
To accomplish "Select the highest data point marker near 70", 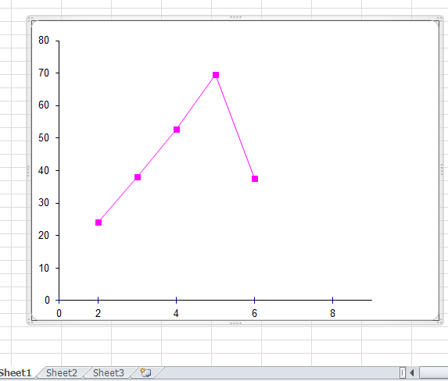I will point(216,75).
